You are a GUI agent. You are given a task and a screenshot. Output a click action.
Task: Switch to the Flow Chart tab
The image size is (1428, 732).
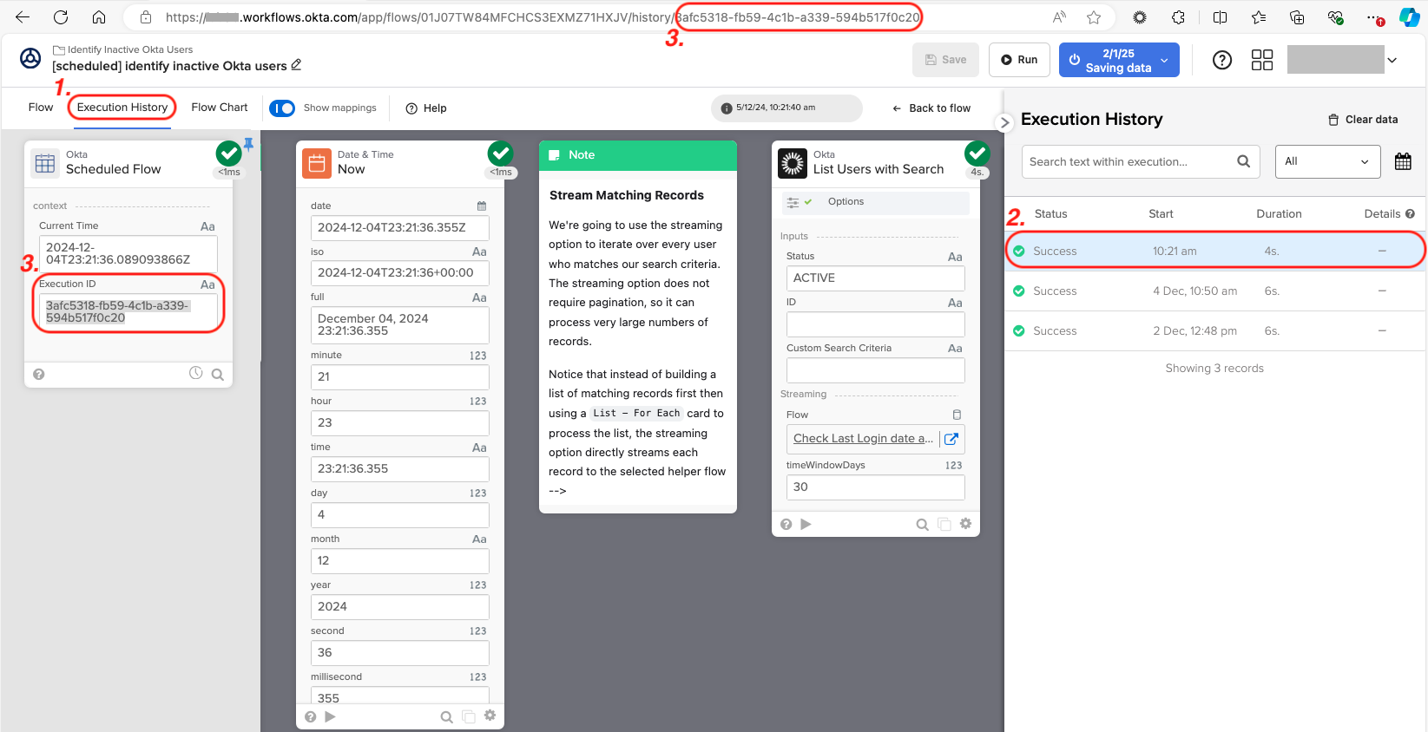(220, 108)
